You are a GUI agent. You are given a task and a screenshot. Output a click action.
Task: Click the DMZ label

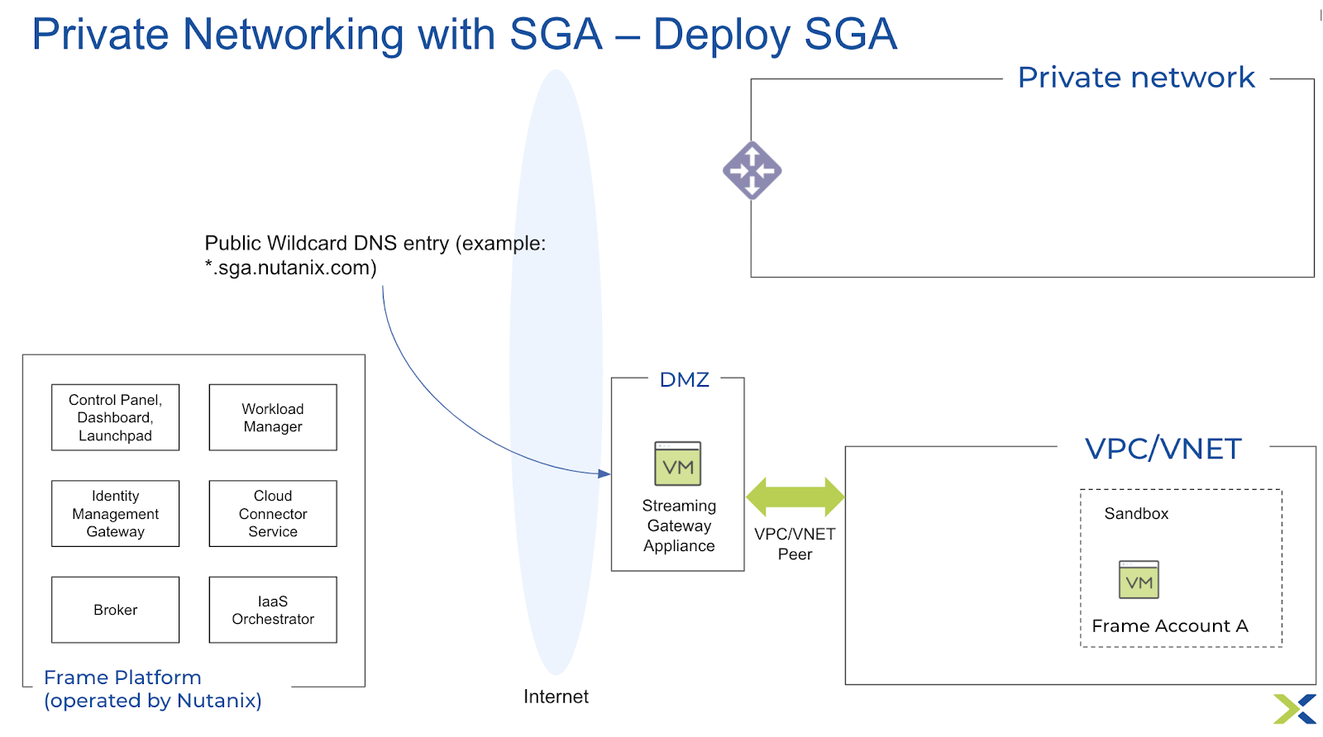684,380
